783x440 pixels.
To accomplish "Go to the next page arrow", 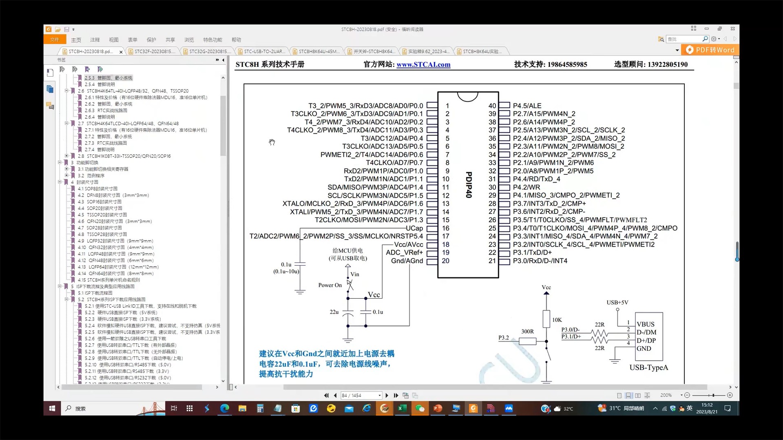I will click(387, 395).
